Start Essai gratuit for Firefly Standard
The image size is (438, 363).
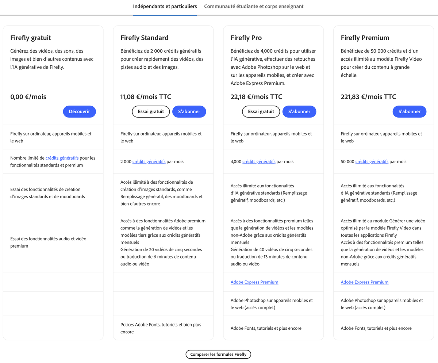coord(150,111)
